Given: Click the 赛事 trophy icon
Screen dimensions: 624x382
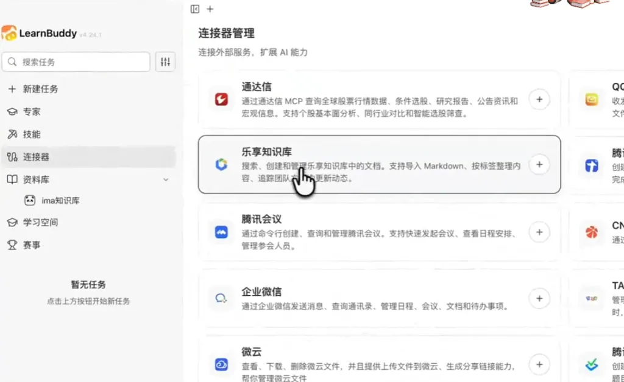Looking at the screenshot, I should point(12,245).
